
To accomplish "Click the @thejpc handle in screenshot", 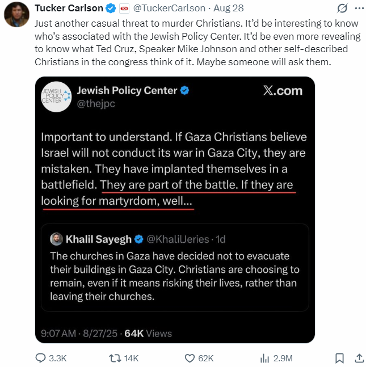I will (95, 104).
